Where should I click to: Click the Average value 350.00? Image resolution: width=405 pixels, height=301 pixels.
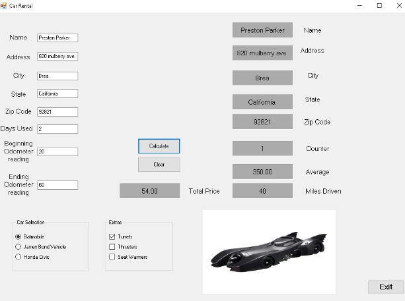262,171
